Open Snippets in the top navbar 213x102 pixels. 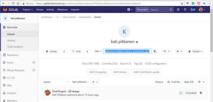click(x=75, y=10)
